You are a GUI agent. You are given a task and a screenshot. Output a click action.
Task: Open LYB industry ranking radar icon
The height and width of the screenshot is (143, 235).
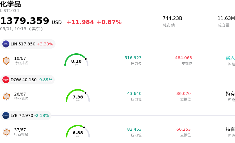click(x=6, y=132)
